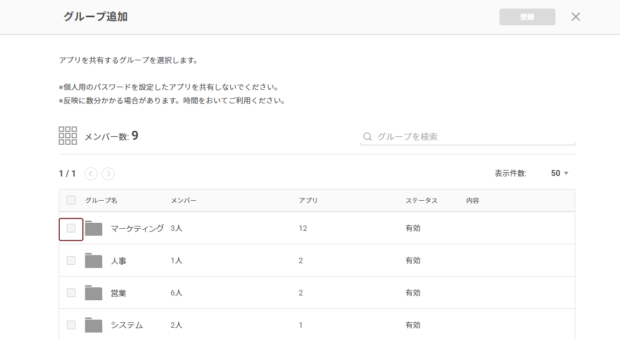Click the ステータス column header
The image size is (620, 339).
point(421,201)
